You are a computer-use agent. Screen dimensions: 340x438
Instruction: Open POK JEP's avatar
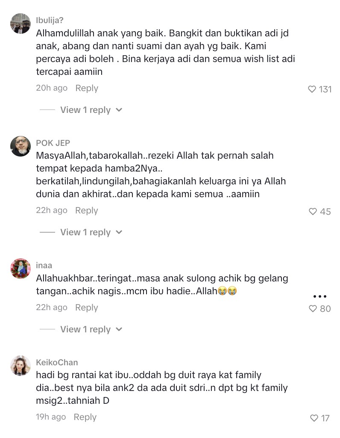click(21, 146)
